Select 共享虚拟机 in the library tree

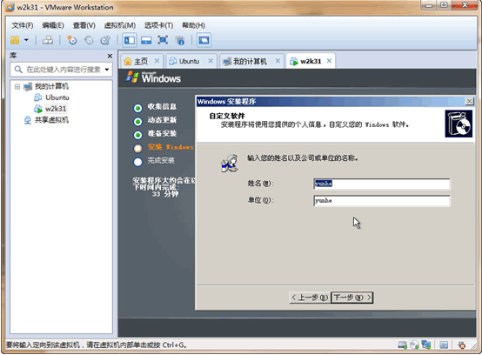[x=51, y=120]
